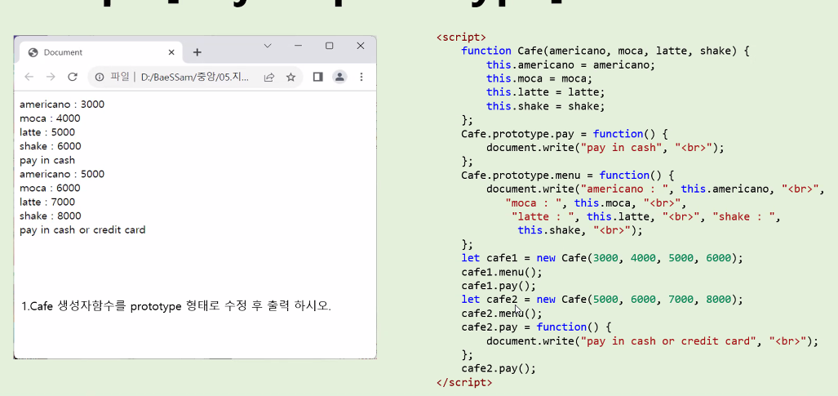Click '"pay in cash or credit card"' string in code
The width and height of the screenshot is (838, 396).
[x=668, y=340]
